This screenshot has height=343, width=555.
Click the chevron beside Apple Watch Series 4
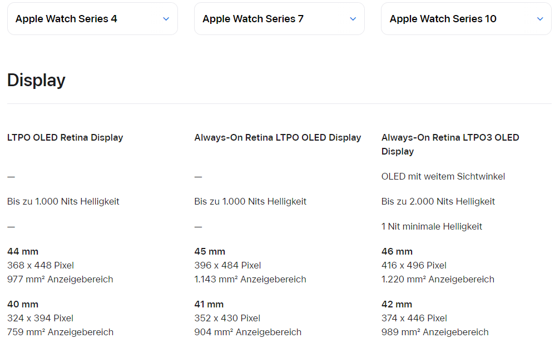(166, 19)
